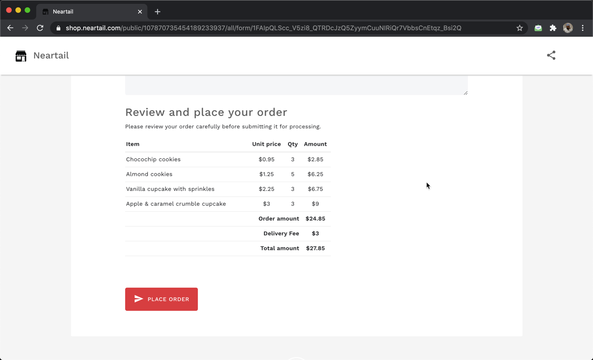Open the browser profile avatar

point(568,28)
